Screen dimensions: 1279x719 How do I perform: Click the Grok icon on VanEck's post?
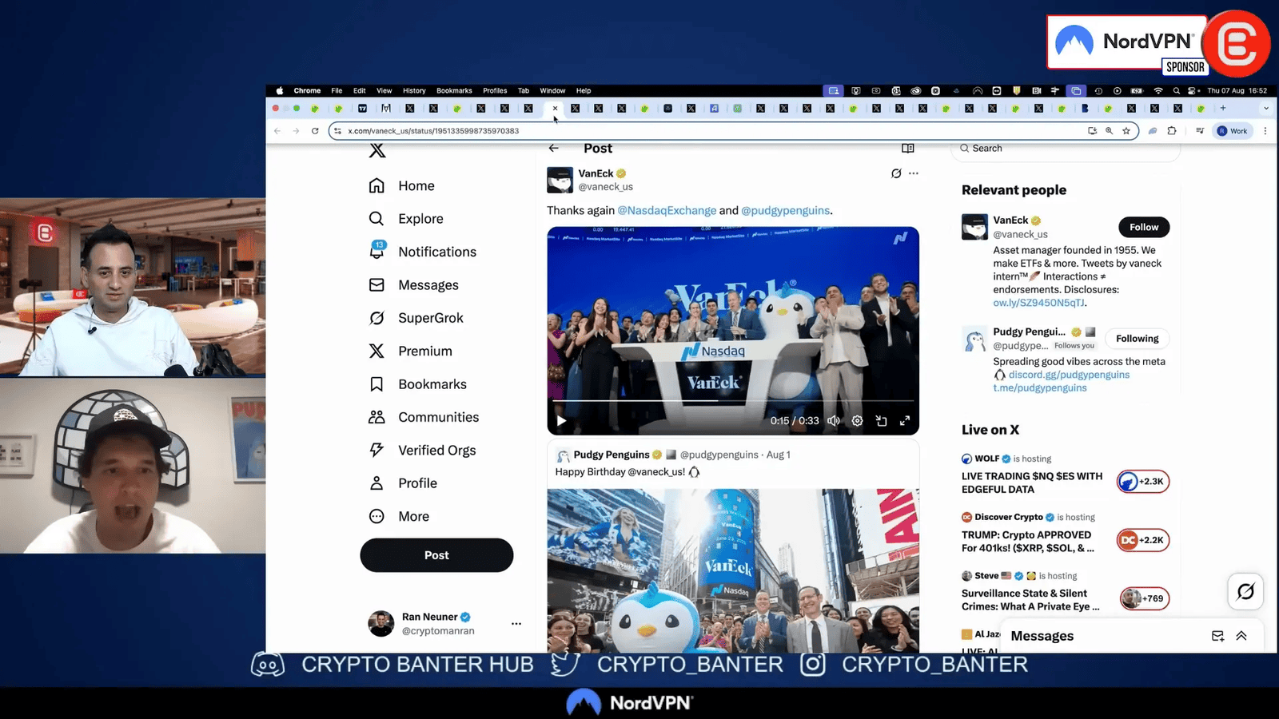click(x=896, y=173)
